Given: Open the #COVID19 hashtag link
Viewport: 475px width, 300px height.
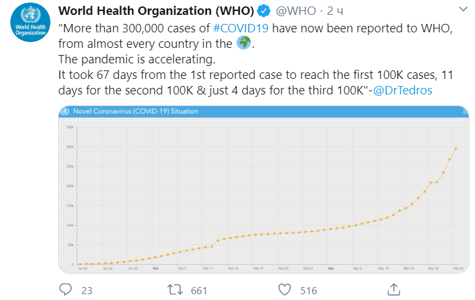Looking at the screenshot, I should tap(241, 28).
